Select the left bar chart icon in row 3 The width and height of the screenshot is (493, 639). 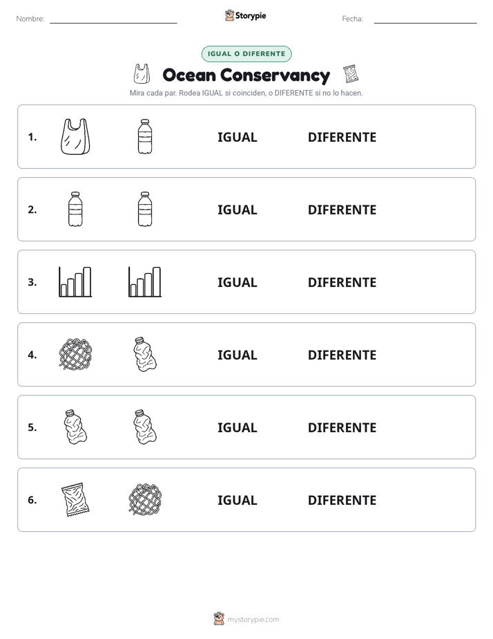coord(75,281)
